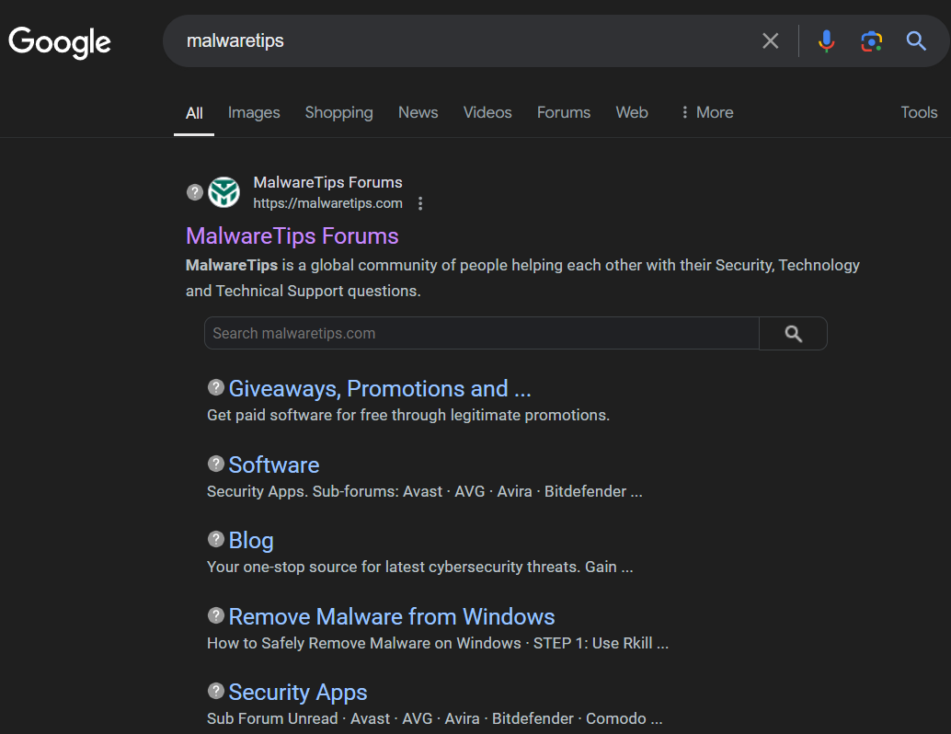Expand the More search filters menu

(706, 112)
